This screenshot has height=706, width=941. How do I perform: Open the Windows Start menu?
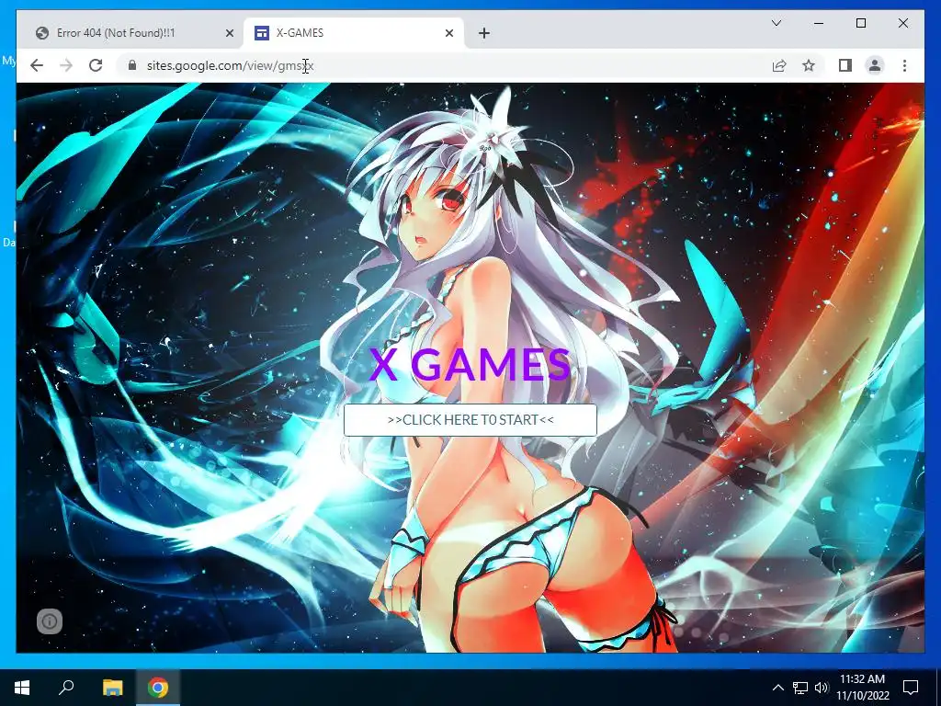(x=22, y=688)
